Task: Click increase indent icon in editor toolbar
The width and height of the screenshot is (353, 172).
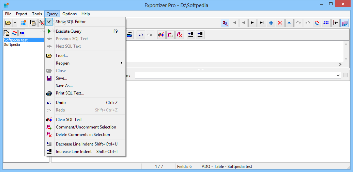Action: tap(200, 35)
